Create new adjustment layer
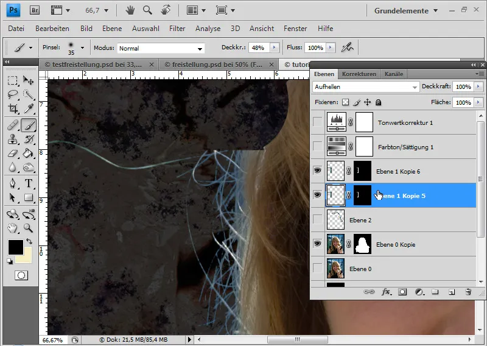The width and height of the screenshot is (487, 346). click(x=419, y=292)
